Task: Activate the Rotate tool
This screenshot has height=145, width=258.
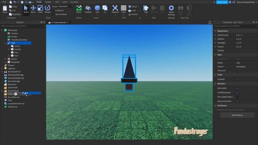Action: (48, 9)
